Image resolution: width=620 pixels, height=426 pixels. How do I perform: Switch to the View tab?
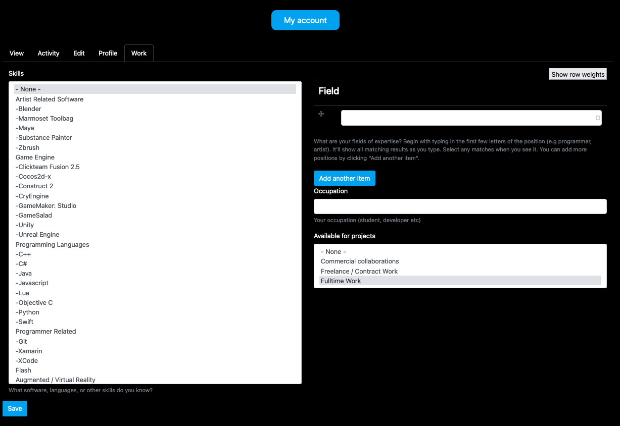(x=17, y=53)
